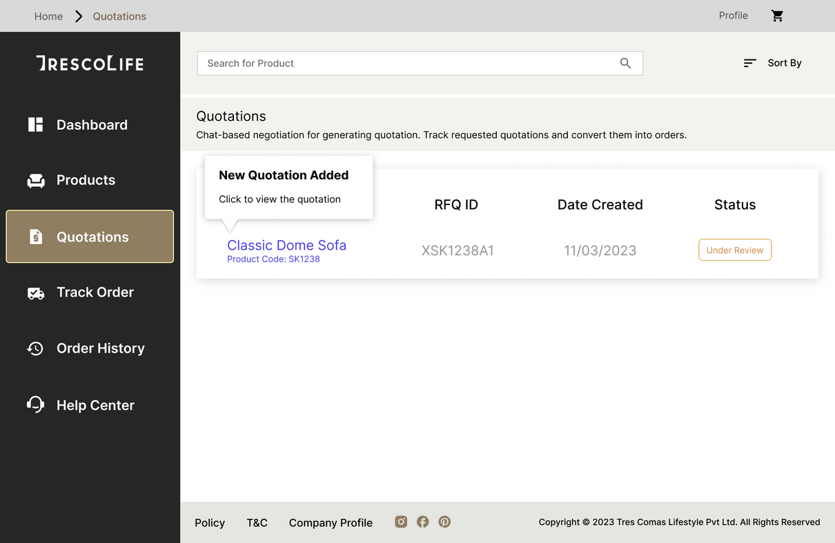Screen dimensions: 835x543
Task: Go to Products in sidebar
Action: click(x=86, y=180)
